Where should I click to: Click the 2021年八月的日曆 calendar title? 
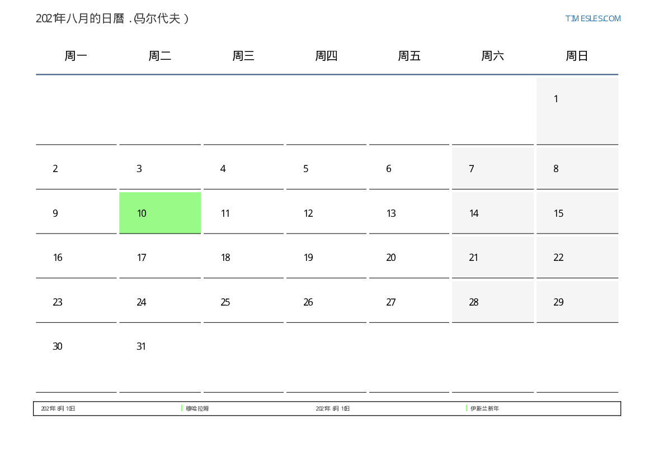pos(112,18)
